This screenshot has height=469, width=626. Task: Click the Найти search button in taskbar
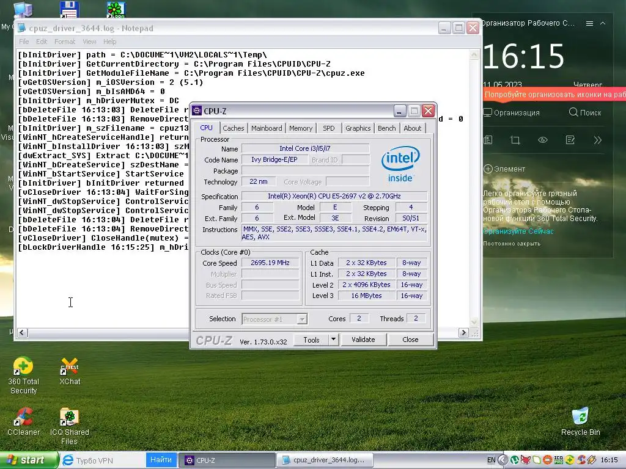[161, 460]
